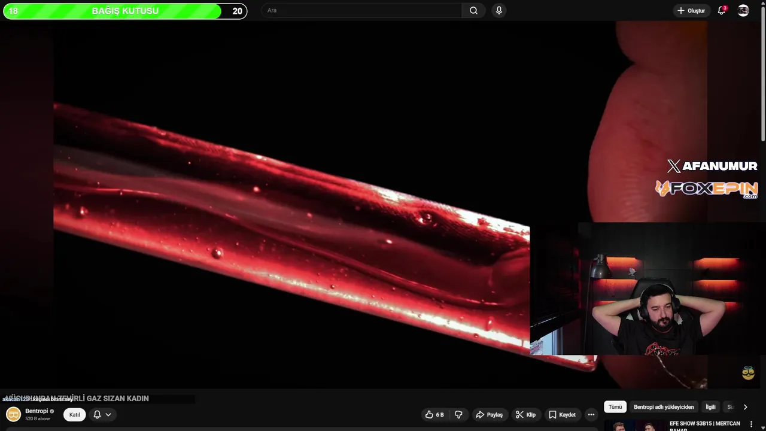The height and width of the screenshot is (431, 766).
Task: Open the Bentropi channel name link
Action: click(x=37, y=411)
